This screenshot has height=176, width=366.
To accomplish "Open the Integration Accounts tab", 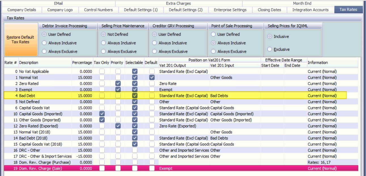I will tap(310, 10).
